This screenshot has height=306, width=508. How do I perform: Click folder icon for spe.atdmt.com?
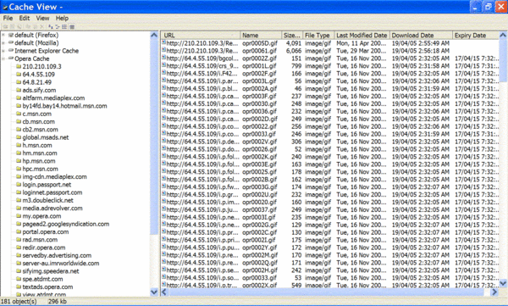[x=19, y=279]
